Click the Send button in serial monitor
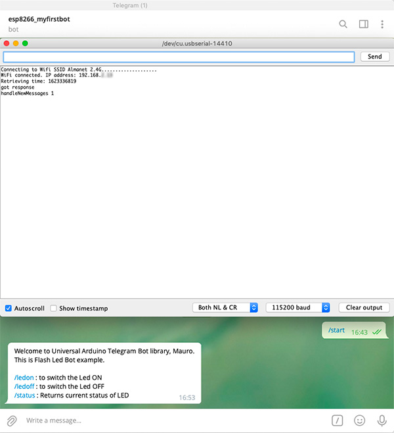This screenshot has width=394, height=433. coord(375,57)
